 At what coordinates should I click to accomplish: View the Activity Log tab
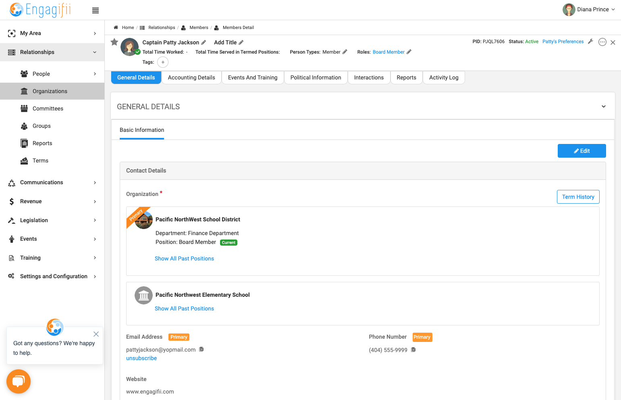444,77
